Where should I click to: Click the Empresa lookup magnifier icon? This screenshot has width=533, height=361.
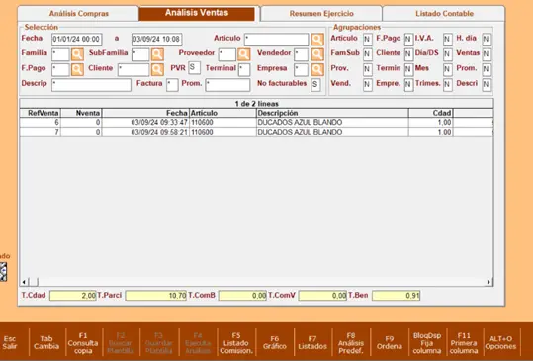(317, 69)
